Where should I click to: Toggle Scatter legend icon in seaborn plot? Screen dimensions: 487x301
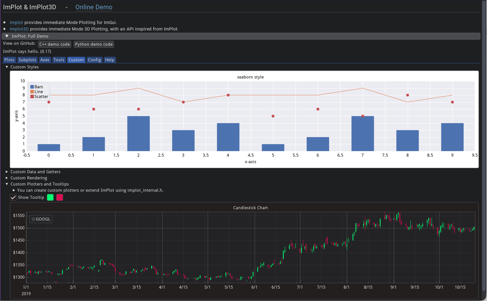(x=32, y=97)
